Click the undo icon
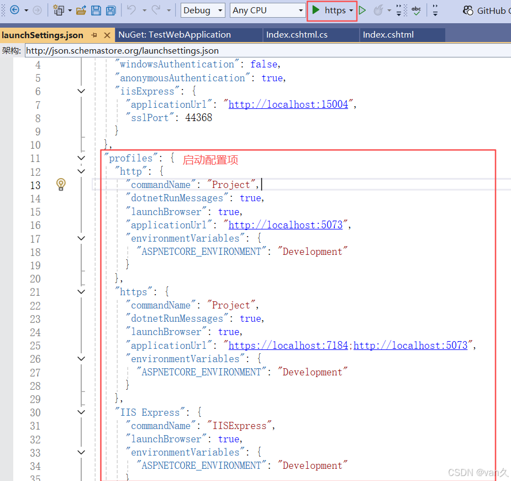Screen dimensions: 511x481 pyautogui.click(x=131, y=10)
